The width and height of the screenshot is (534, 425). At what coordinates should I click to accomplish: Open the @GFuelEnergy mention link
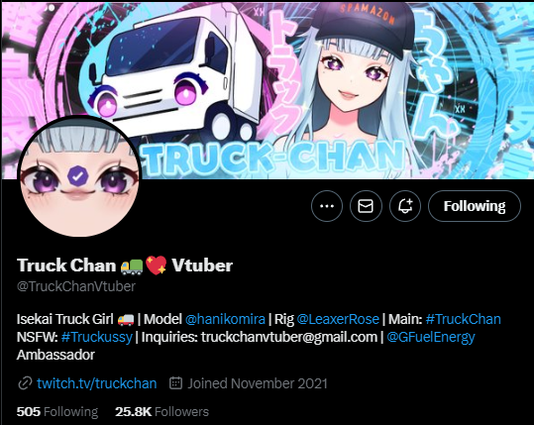click(430, 337)
